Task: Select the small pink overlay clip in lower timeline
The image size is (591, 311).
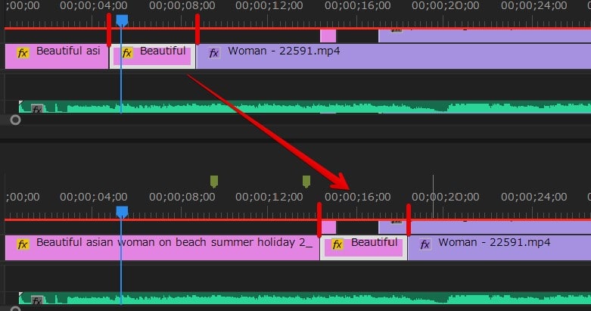Action: (328, 227)
